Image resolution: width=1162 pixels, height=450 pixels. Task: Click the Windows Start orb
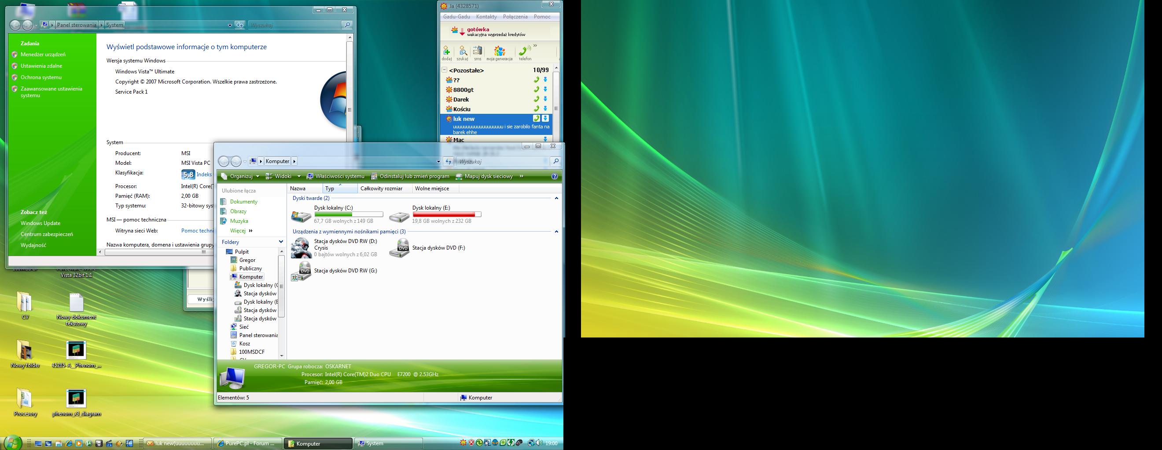point(12,443)
